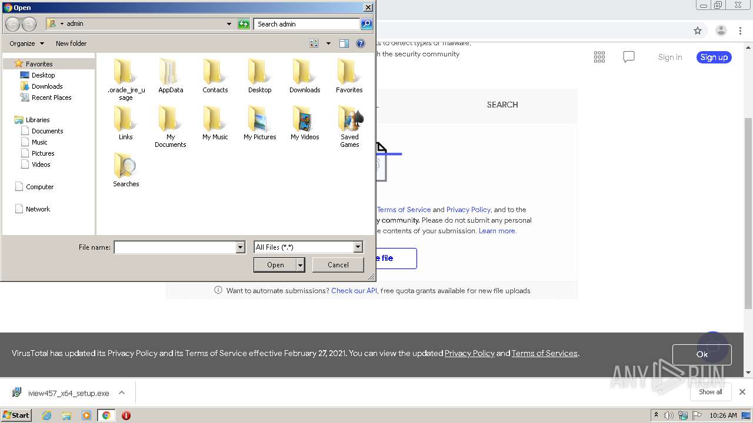Click the Sign in link
This screenshot has width=753, height=423.
[x=670, y=57]
